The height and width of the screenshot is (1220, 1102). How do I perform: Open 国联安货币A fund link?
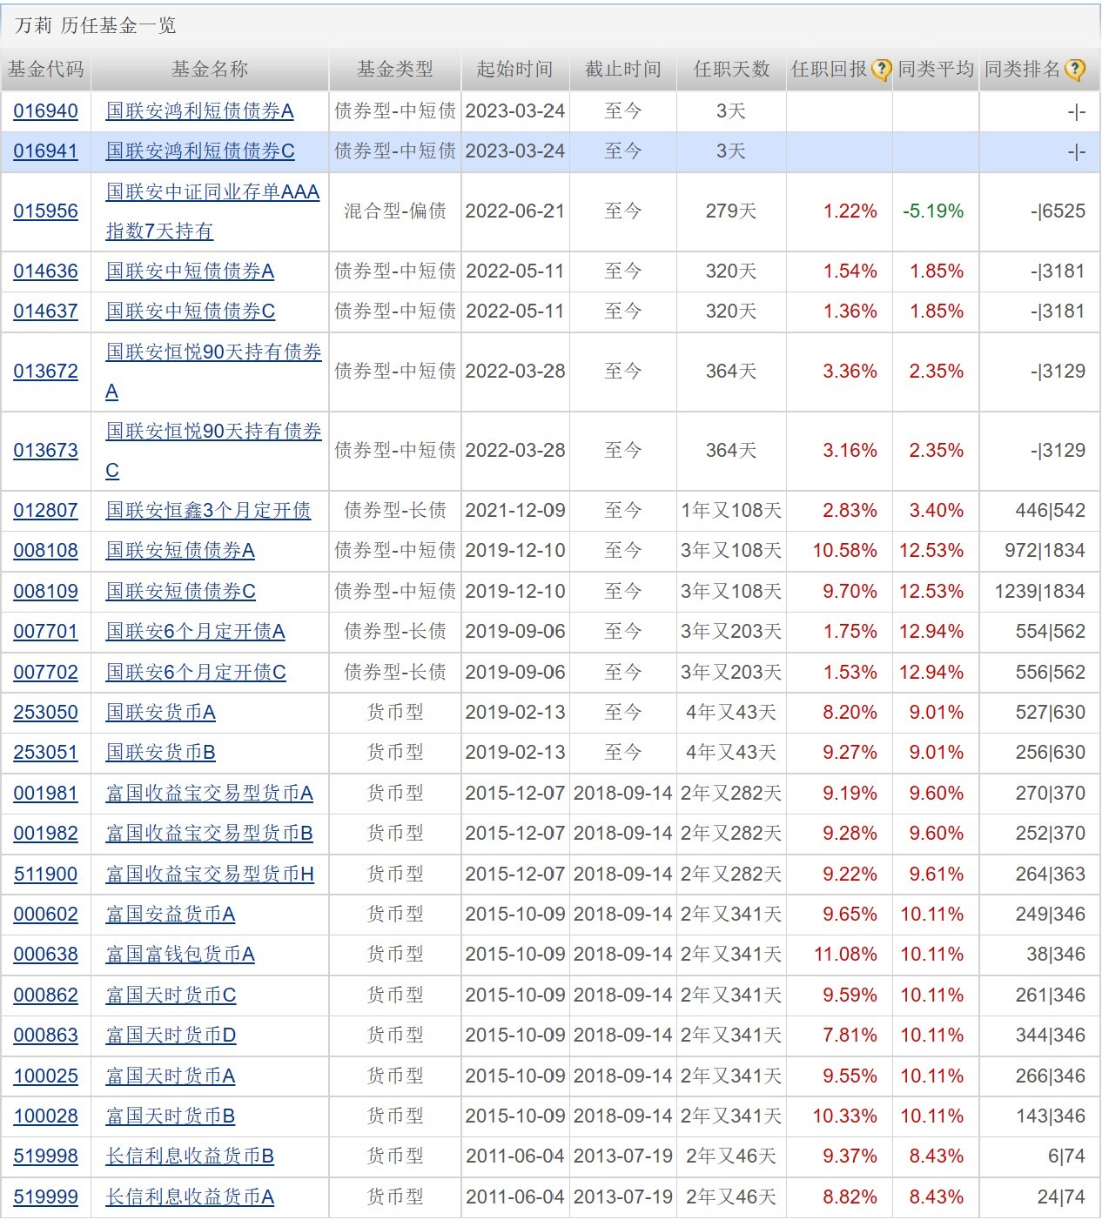[160, 713]
